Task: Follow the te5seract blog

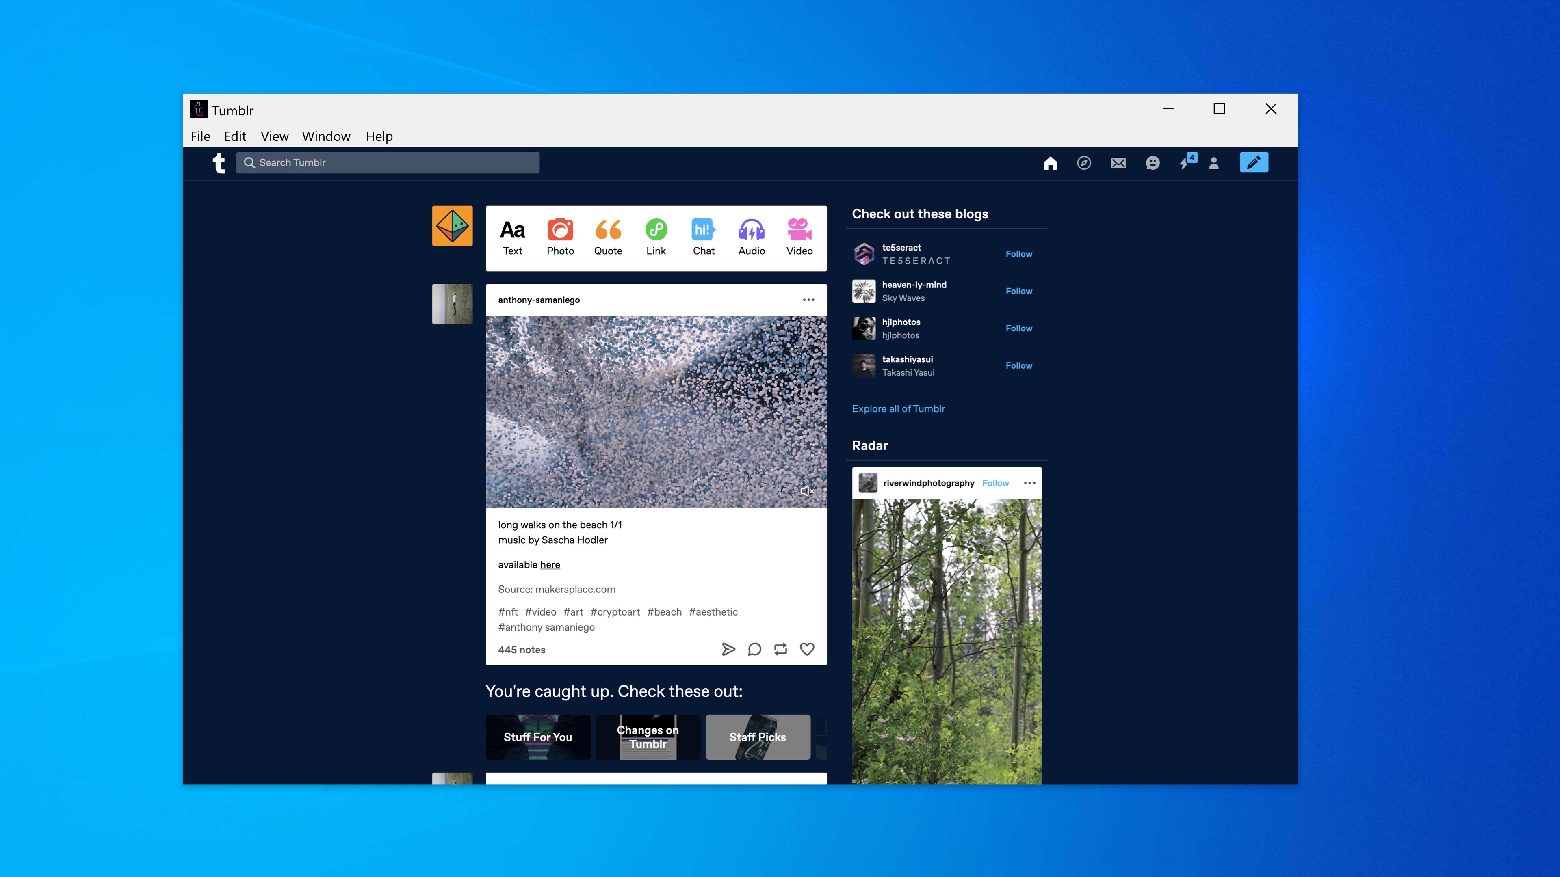Action: pyautogui.click(x=1018, y=254)
